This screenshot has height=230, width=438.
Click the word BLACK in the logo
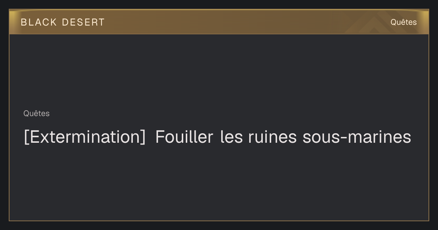tap(39, 22)
